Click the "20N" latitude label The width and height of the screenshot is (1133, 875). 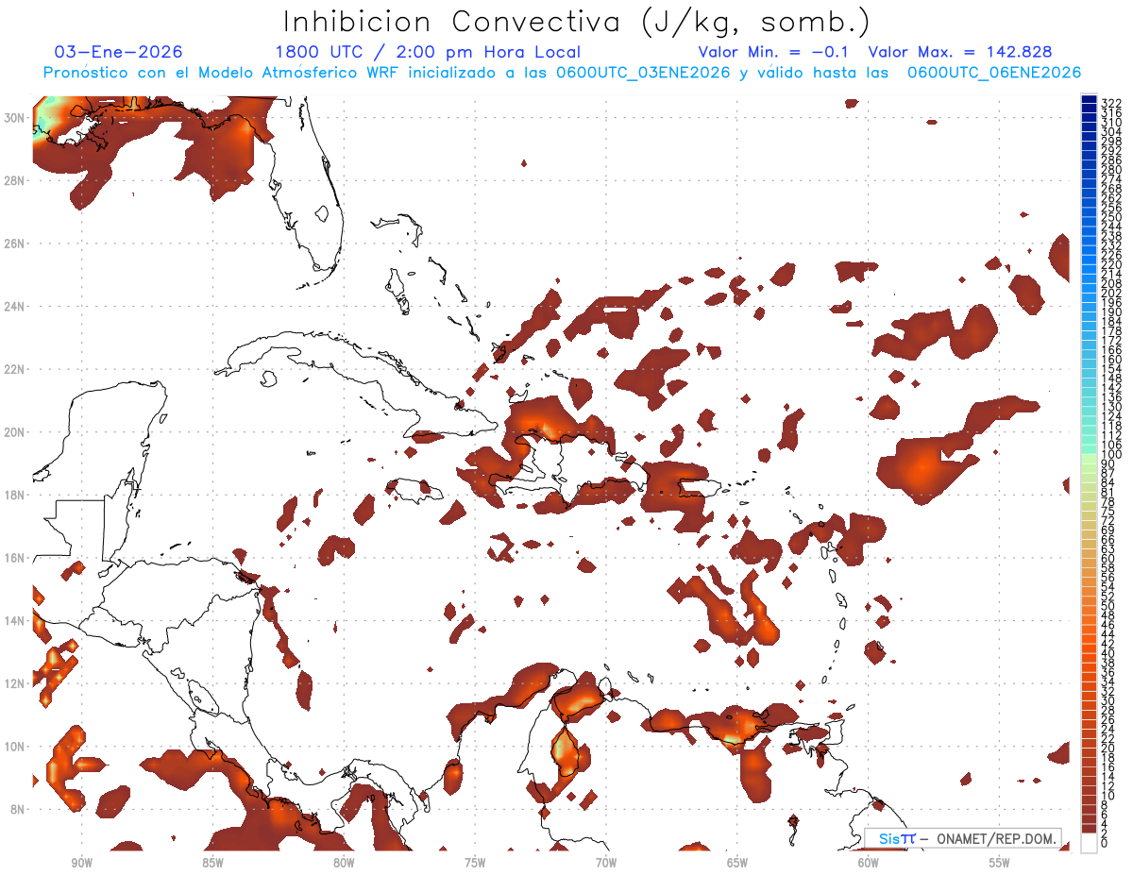(x=16, y=432)
